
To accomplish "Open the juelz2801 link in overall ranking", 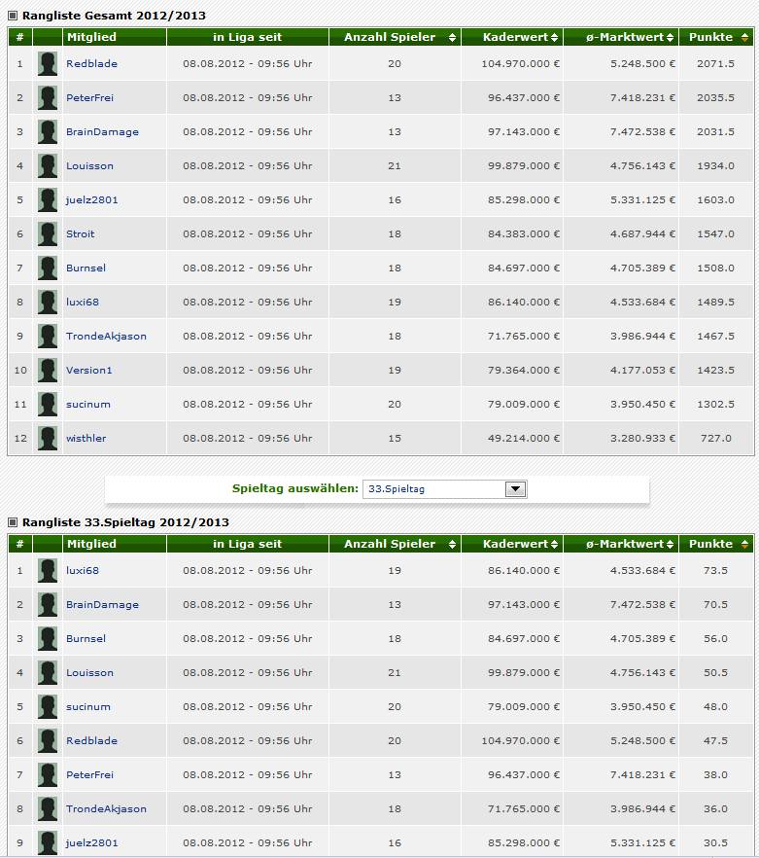I will coord(91,200).
